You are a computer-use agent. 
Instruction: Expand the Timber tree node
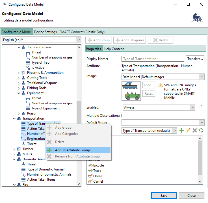14,149
